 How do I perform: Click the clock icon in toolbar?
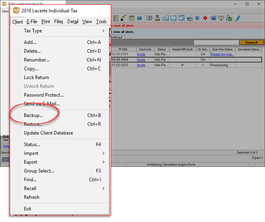(x=197, y=18)
